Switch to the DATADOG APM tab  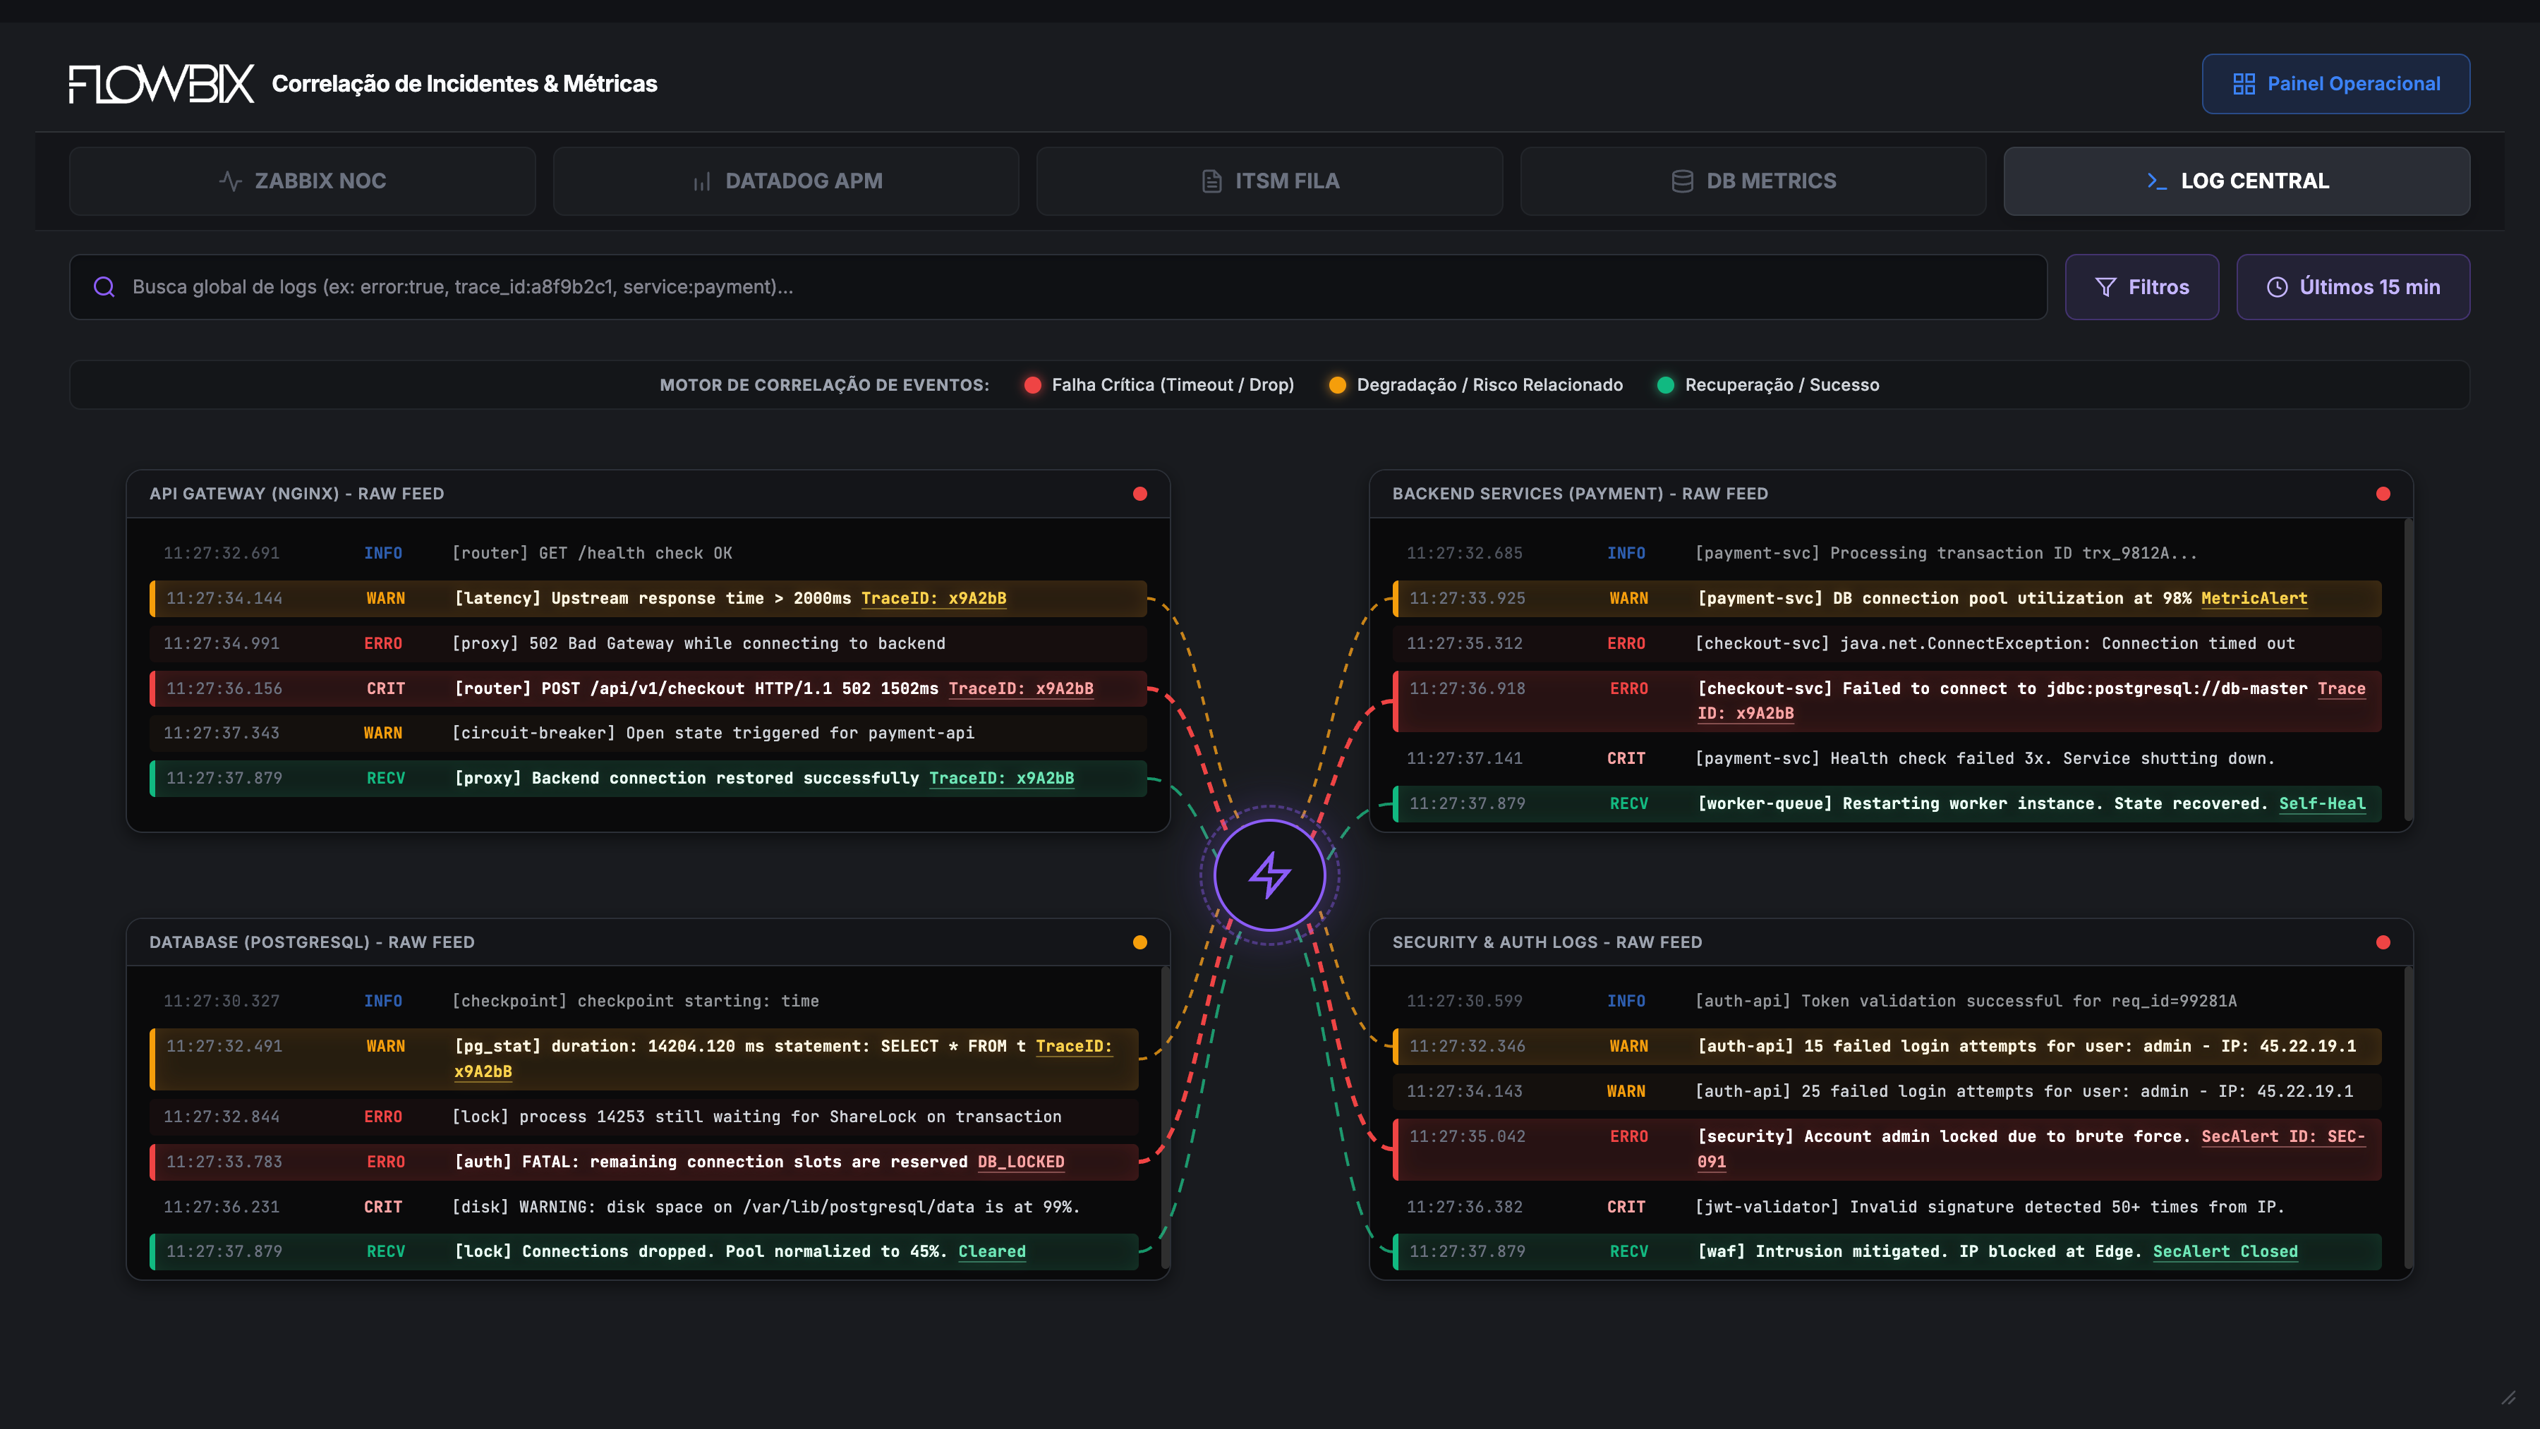[786, 181]
